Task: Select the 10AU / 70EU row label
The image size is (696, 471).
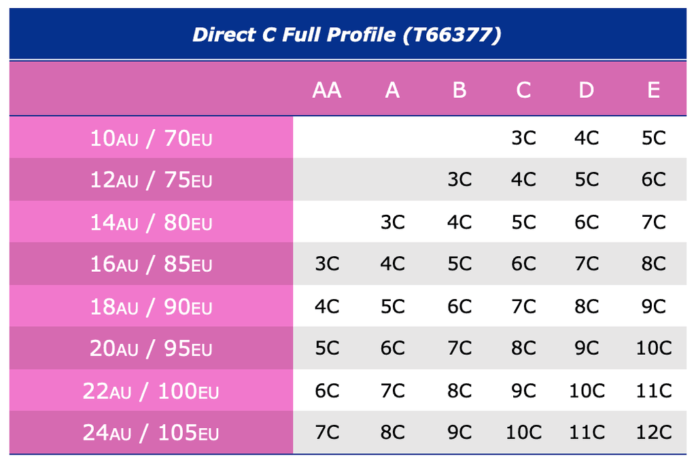Action: (151, 138)
